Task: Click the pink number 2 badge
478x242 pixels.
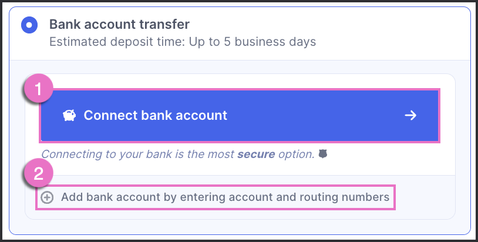Action: click(38, 173)
